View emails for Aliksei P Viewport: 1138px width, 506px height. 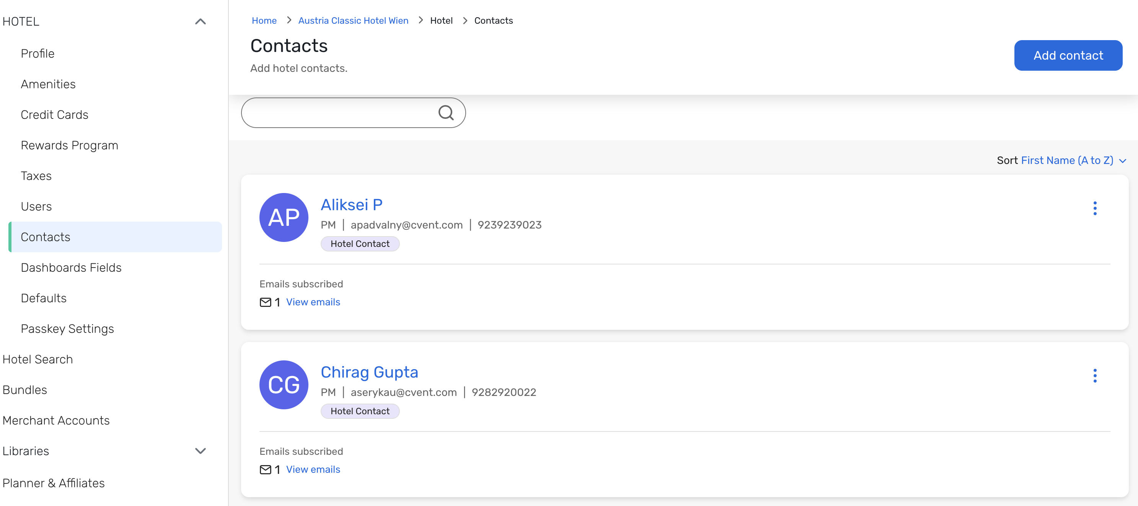coord(313,302)
